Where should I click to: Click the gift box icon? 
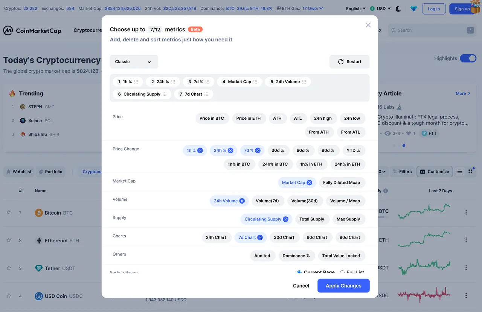pyautogui.click(x=475, y=6)
